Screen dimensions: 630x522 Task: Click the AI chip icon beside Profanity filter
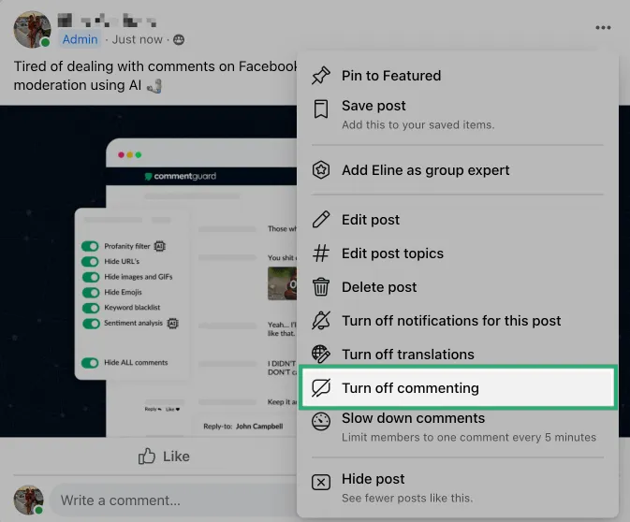tap(159, 246)
